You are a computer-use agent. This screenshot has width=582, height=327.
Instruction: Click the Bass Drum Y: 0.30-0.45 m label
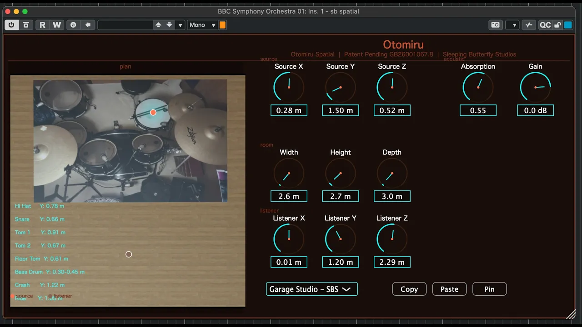tap(50, 272)
